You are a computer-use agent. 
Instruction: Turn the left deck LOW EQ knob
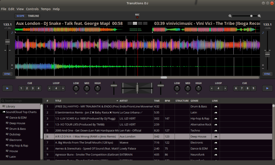[x=76, y=88]
